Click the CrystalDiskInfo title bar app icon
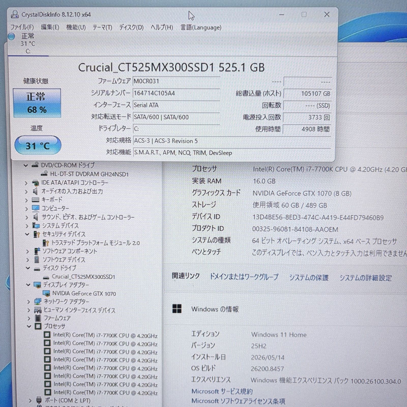The image size is (407, 407). pos(15,14)
